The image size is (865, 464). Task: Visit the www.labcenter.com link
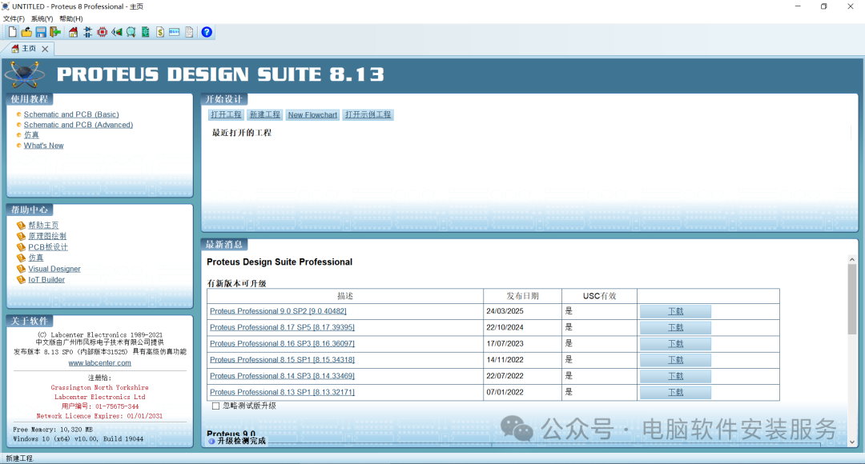[100, 363]
